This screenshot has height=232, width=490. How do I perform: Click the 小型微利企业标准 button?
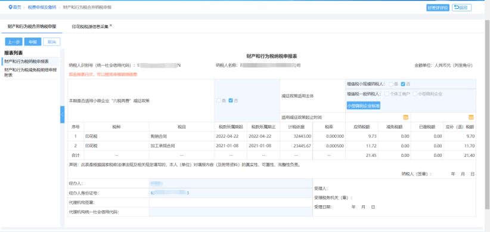(364, 106)
